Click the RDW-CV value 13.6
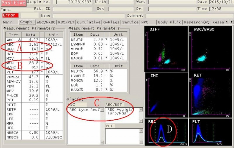This screenshot has width=234, height=148. [34, 82]
